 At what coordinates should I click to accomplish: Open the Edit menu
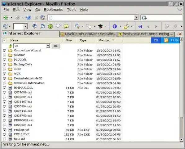click(x=16, y=10)
